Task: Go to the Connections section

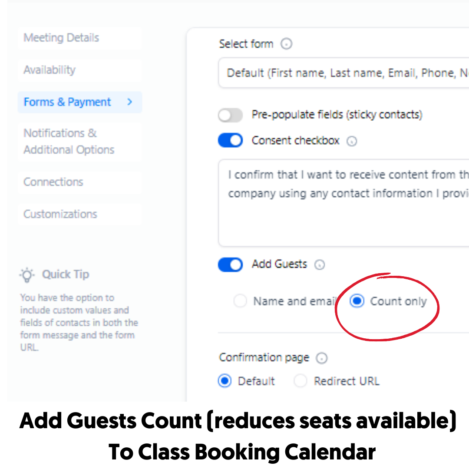Action: coord(79,182)
